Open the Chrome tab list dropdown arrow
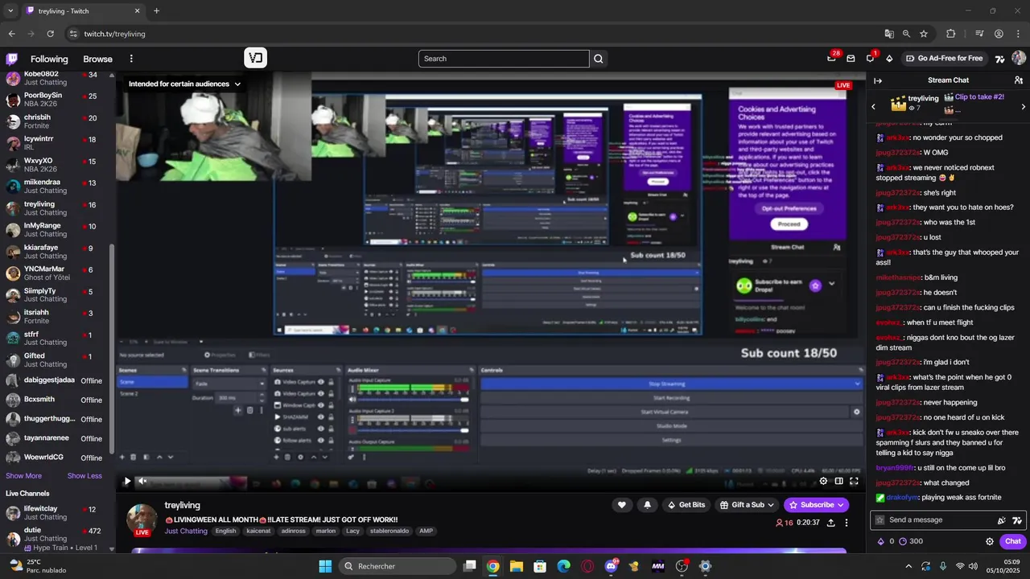1030x579 pixels. 10,11
